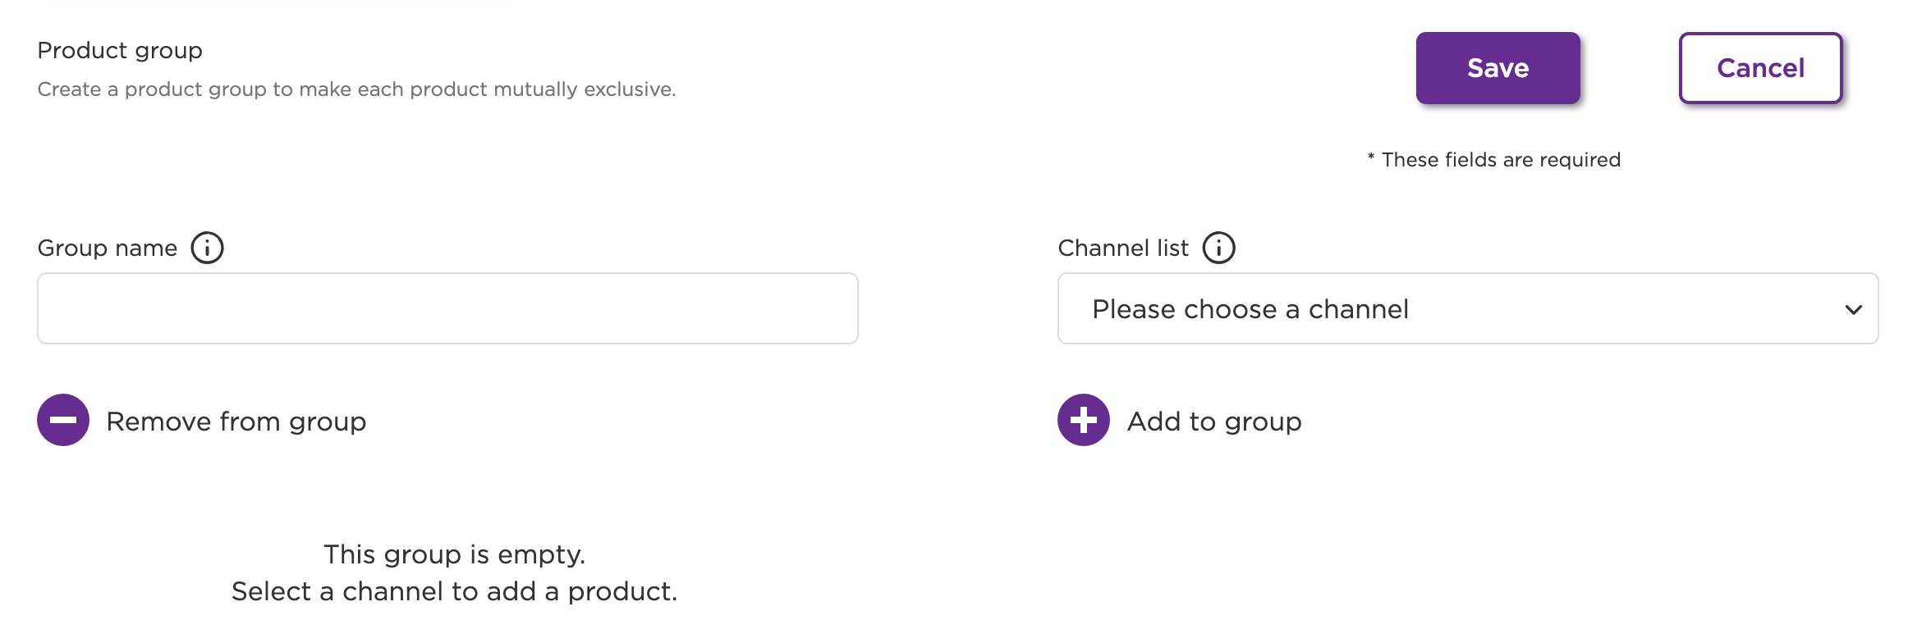The height and width of the screenshot is (620, 1931).
Task: Click the 'This group is empty' message
Action: 454,554
